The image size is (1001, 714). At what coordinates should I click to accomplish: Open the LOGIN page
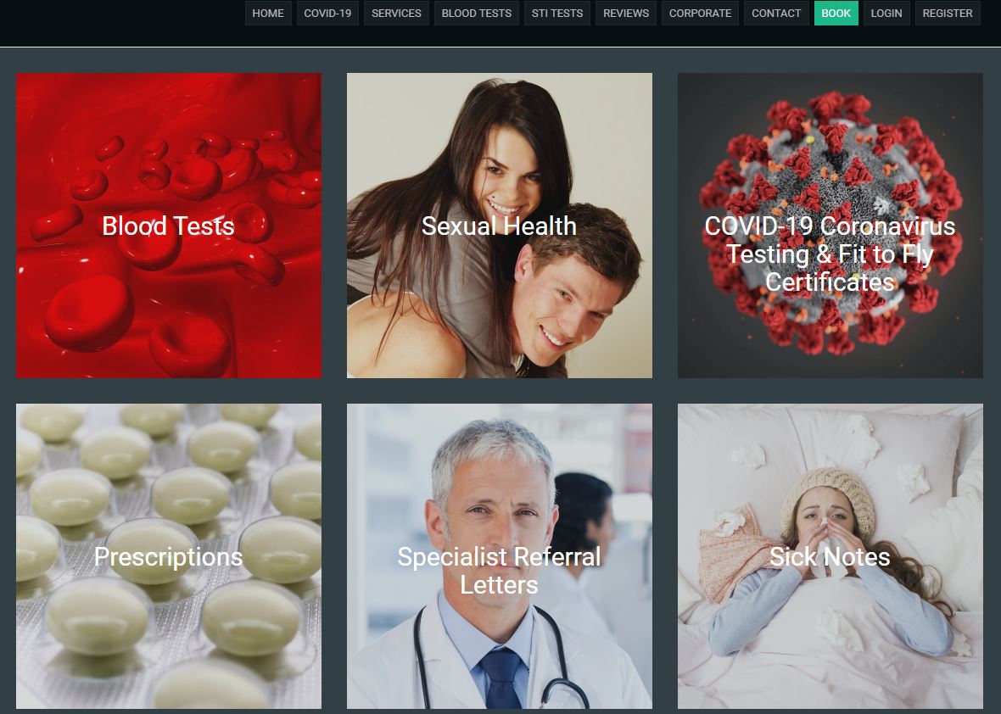click(x=886, y=14)
